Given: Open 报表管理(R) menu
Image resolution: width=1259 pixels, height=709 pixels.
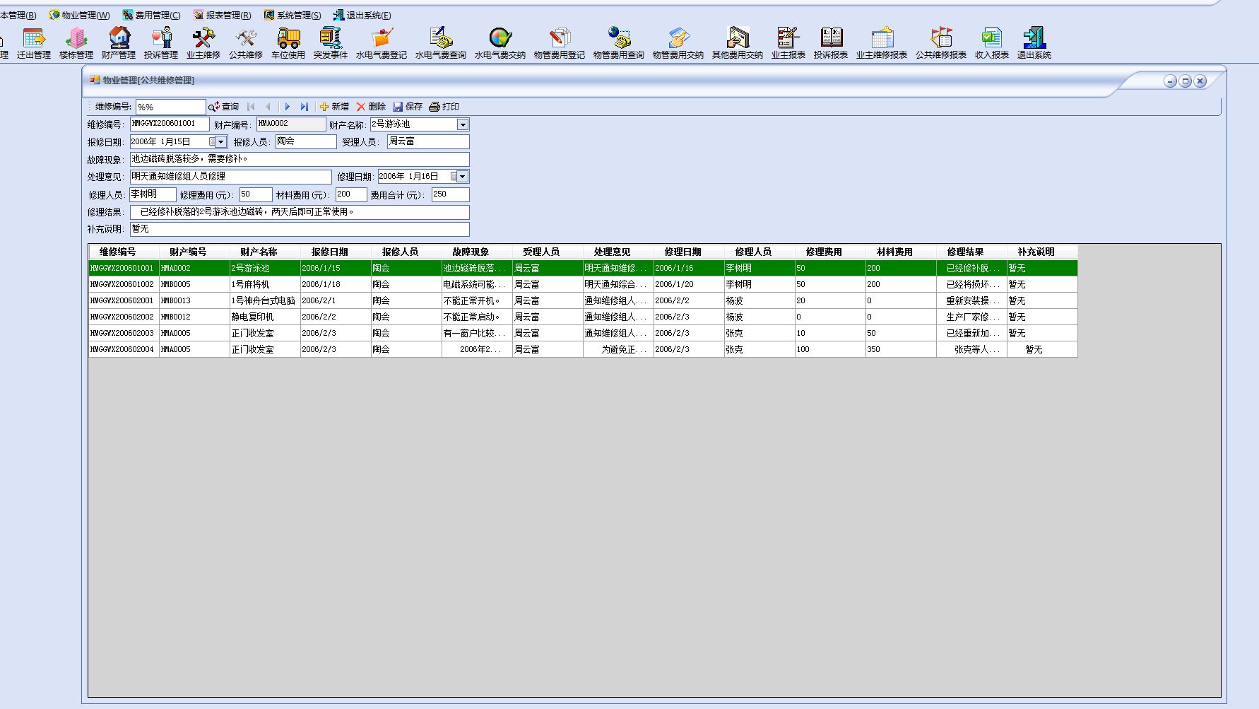Looking at the screenshot, I should click(222, 15).
